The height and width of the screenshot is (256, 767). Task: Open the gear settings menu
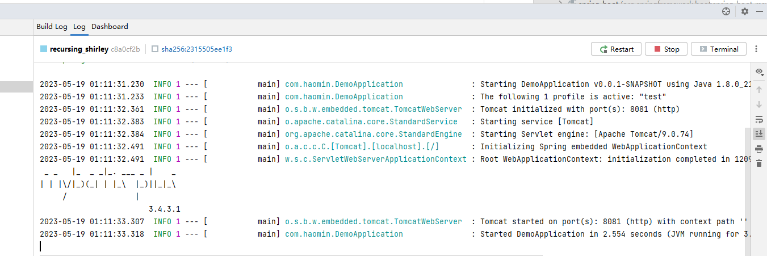click(744, 11)
